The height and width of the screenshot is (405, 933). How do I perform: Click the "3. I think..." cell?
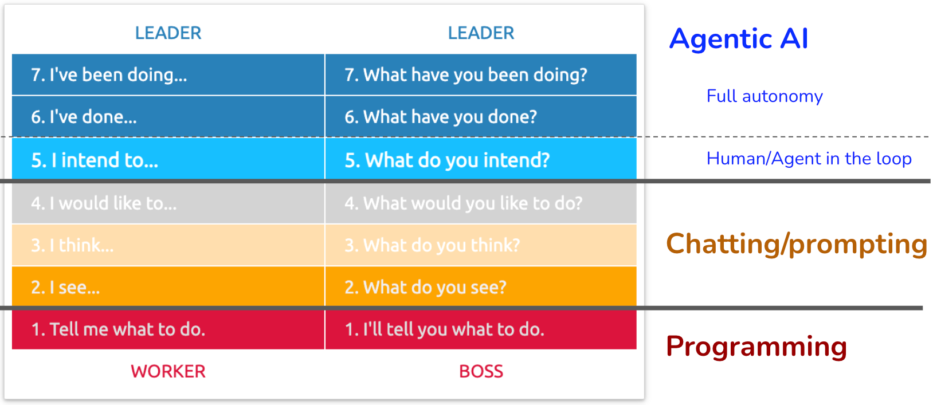coord(168,245)
